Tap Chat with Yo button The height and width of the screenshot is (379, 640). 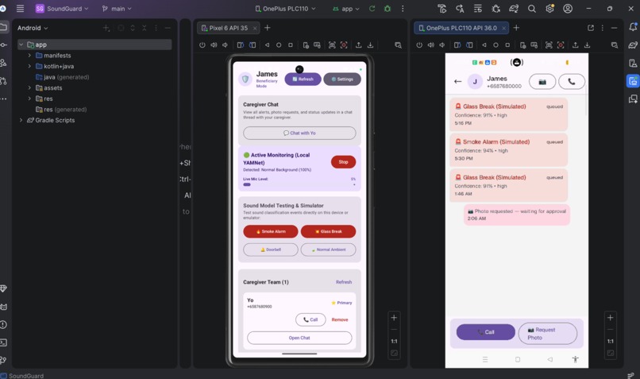[x=299, y=133]
